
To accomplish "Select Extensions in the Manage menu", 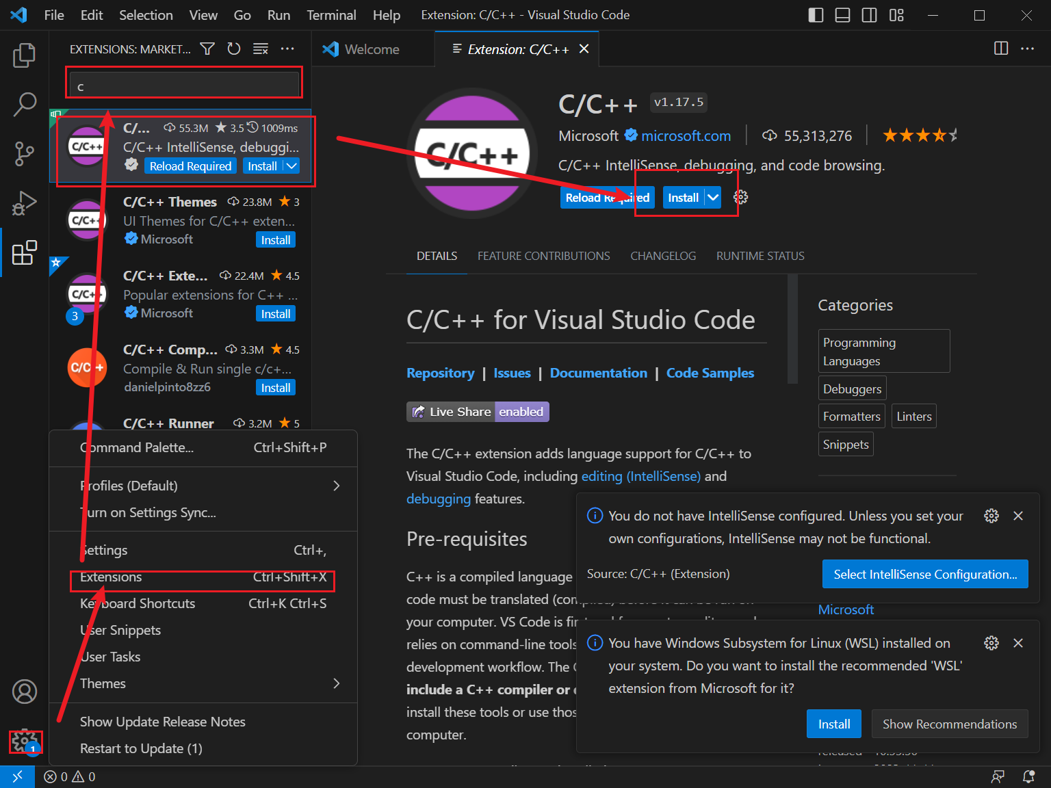I will click(x=203, y=577).
